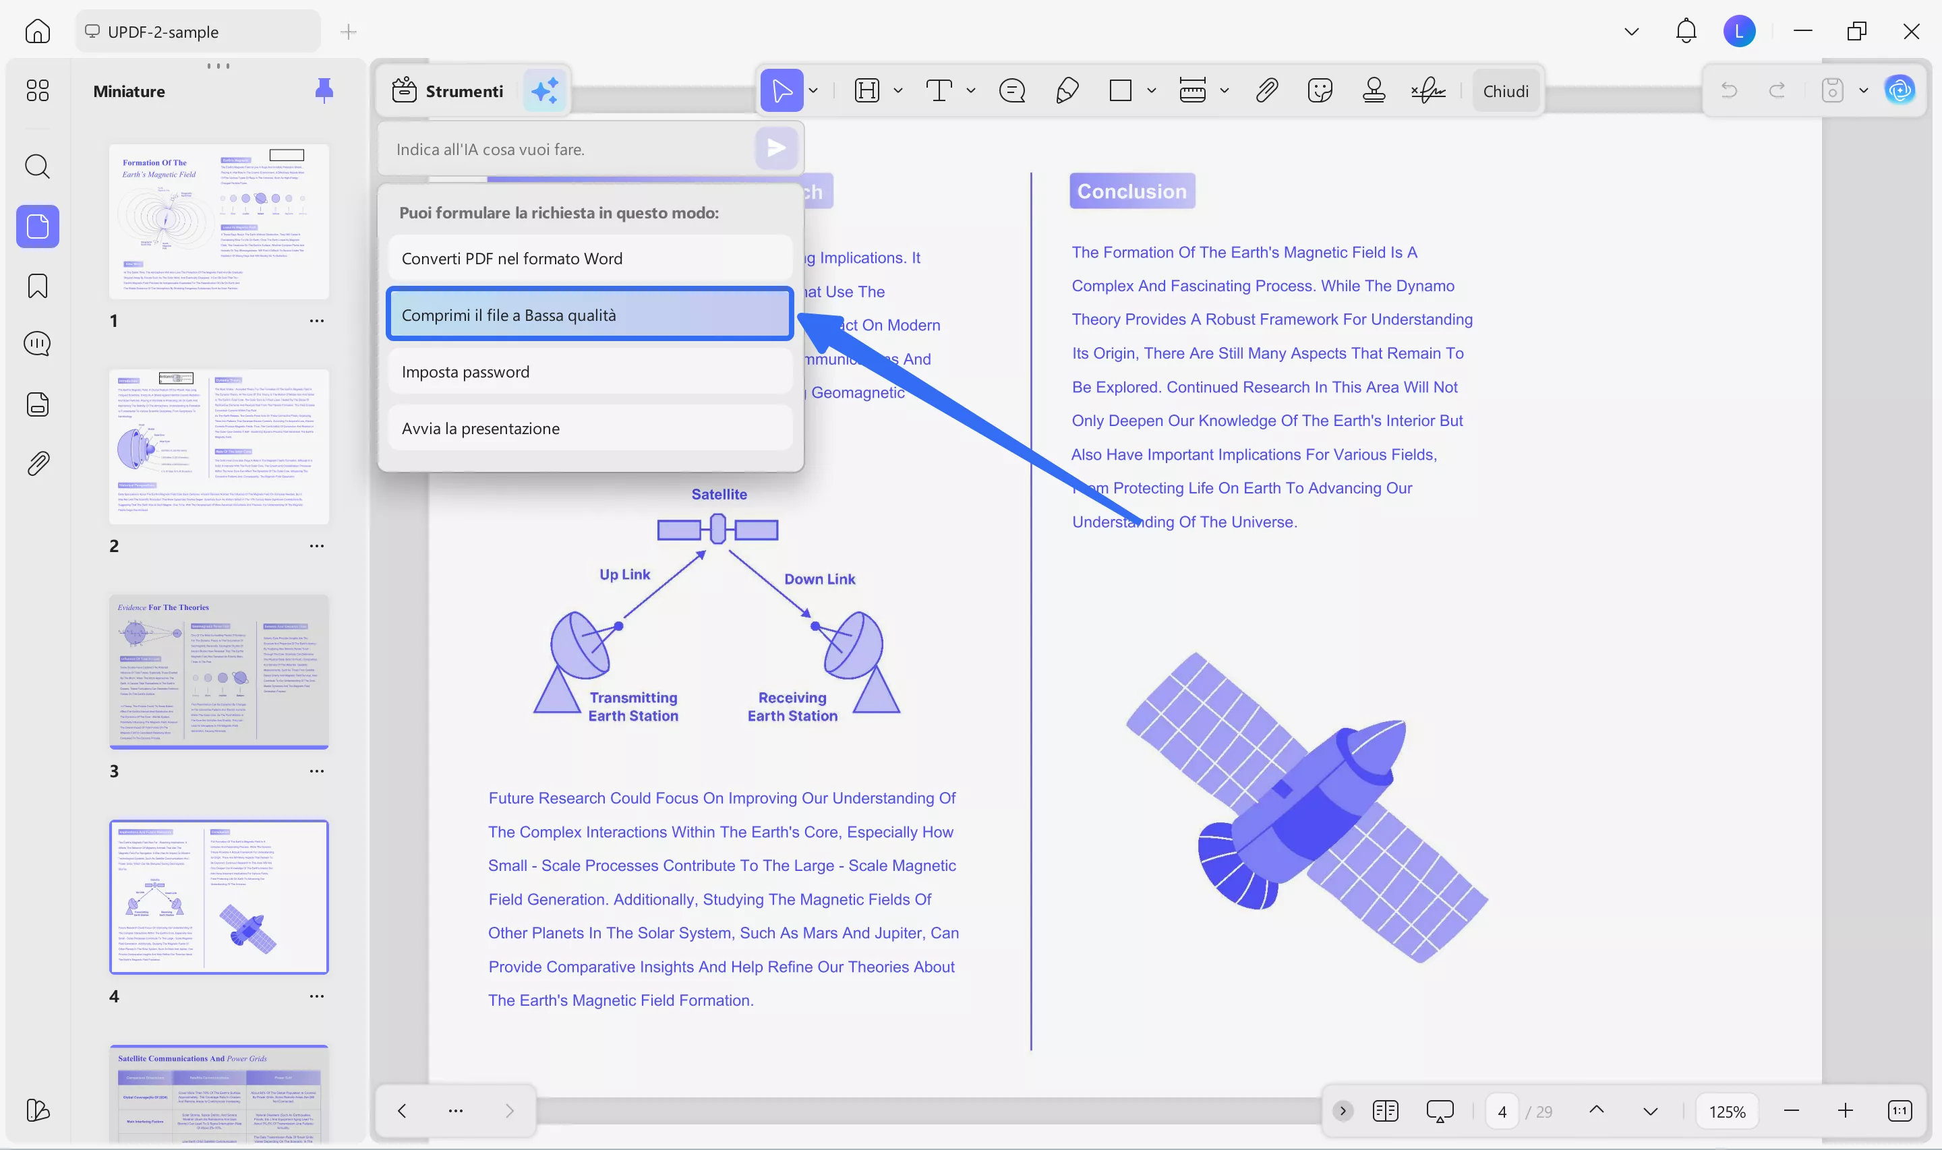This screenshot has height=1150, width=1942.
Task: Expand the rectangle shape dropdown arrow
Action: 1152,91
